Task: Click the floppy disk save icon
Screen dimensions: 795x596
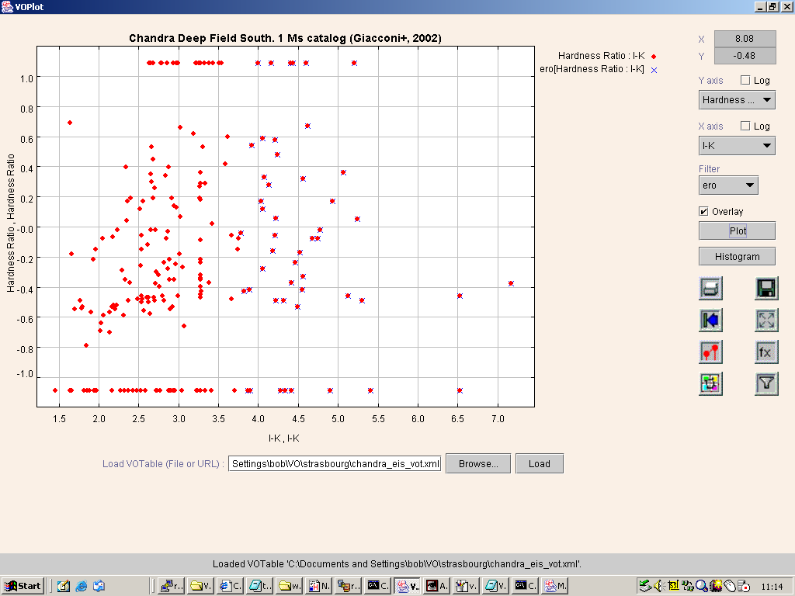Action: (766, 289)
